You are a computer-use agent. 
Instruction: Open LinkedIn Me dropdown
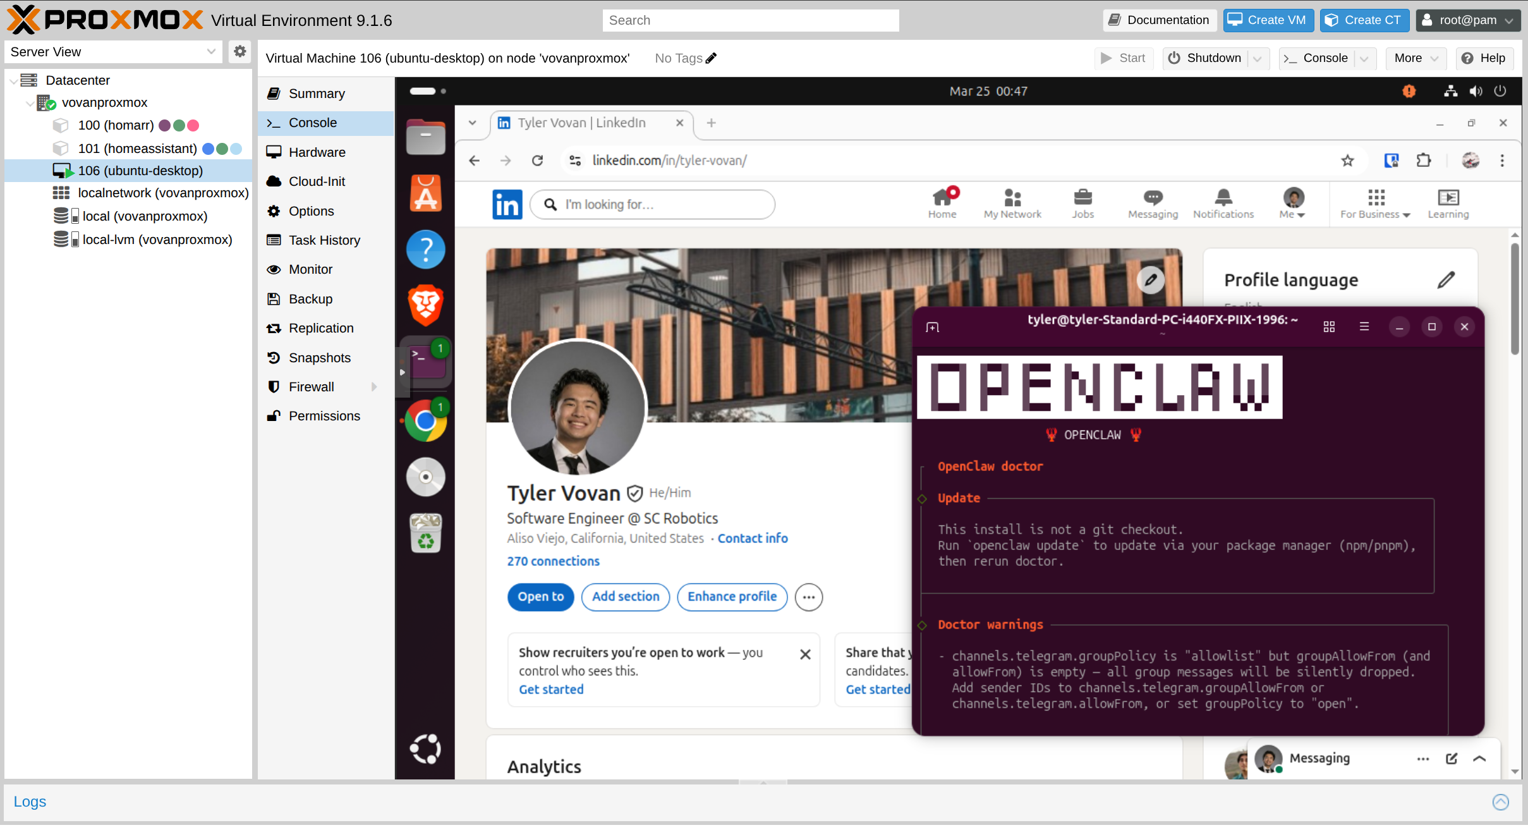pos(1292,204)
